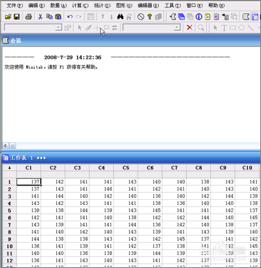
Task: Toggle the worksheet data entry direction arrow
Action: pos(9,168)
